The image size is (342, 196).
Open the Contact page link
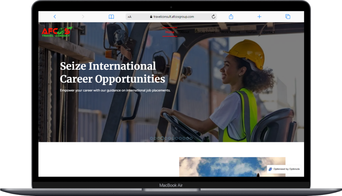coord(269,32)
